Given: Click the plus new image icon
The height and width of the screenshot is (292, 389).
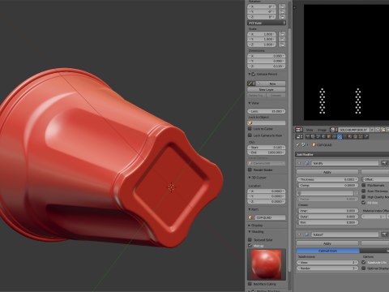Looking at the screenshot, I should tap(378, 130).
